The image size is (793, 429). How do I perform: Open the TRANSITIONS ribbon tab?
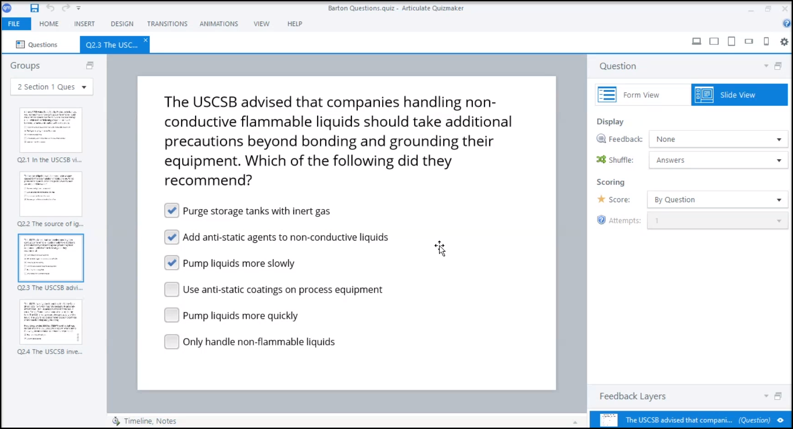pos(167,24)
